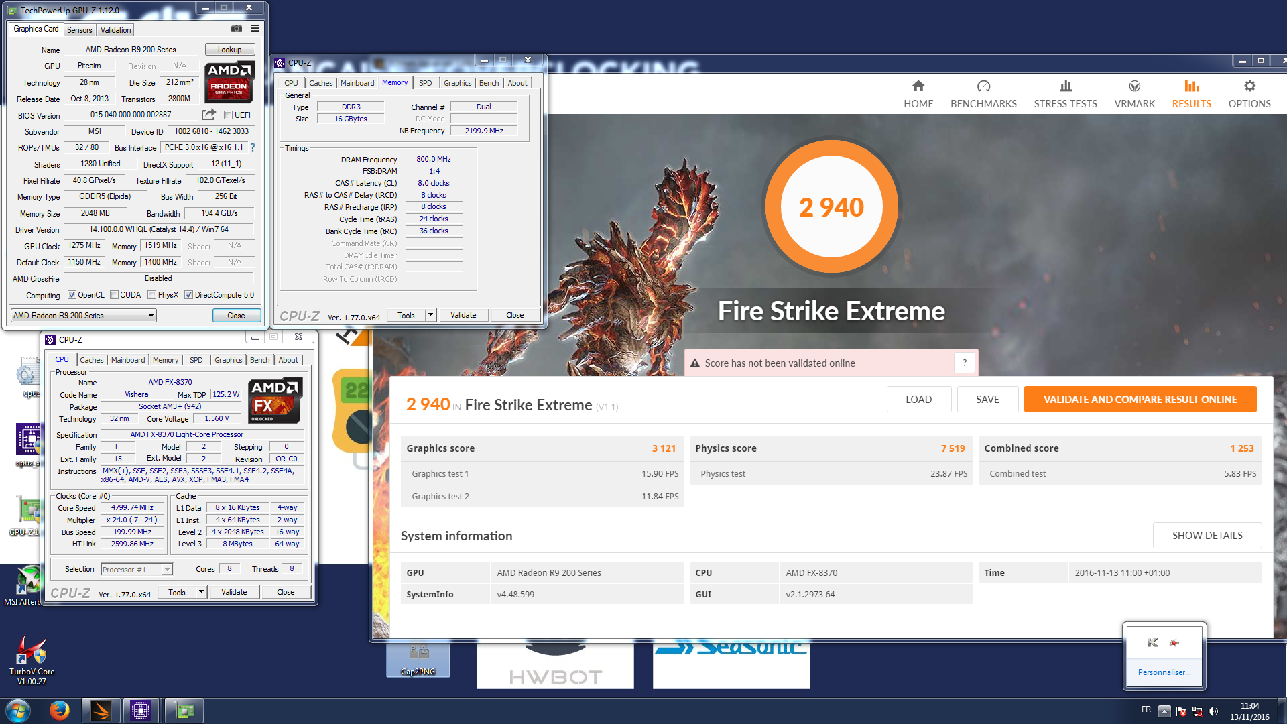Open the Processor #1 selection dropdown
This screenshot has height=724, width=1287.
point(137,569)
